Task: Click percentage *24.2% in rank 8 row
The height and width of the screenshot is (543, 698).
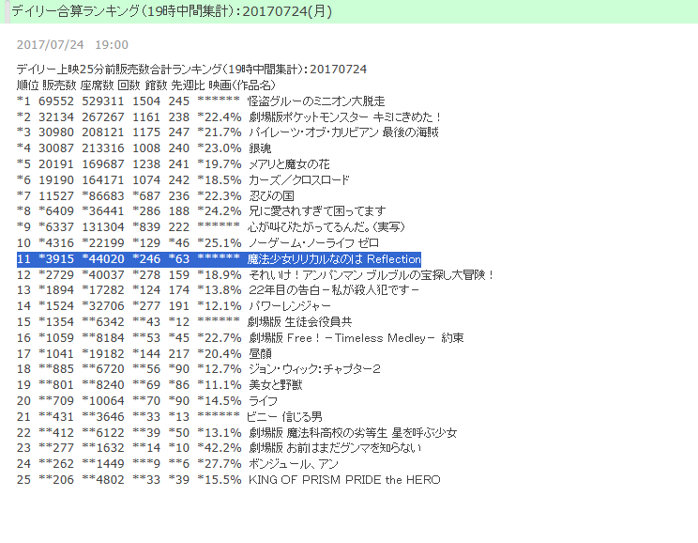Action: click(x=220, y=211)
